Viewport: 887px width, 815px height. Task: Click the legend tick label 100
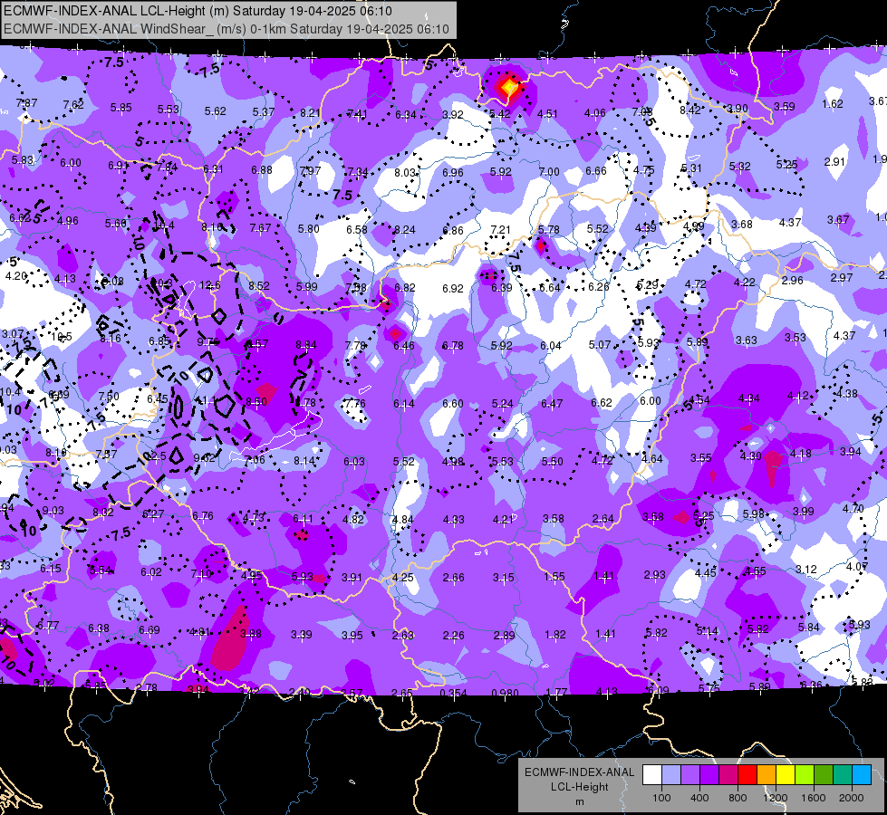[661, 798]
